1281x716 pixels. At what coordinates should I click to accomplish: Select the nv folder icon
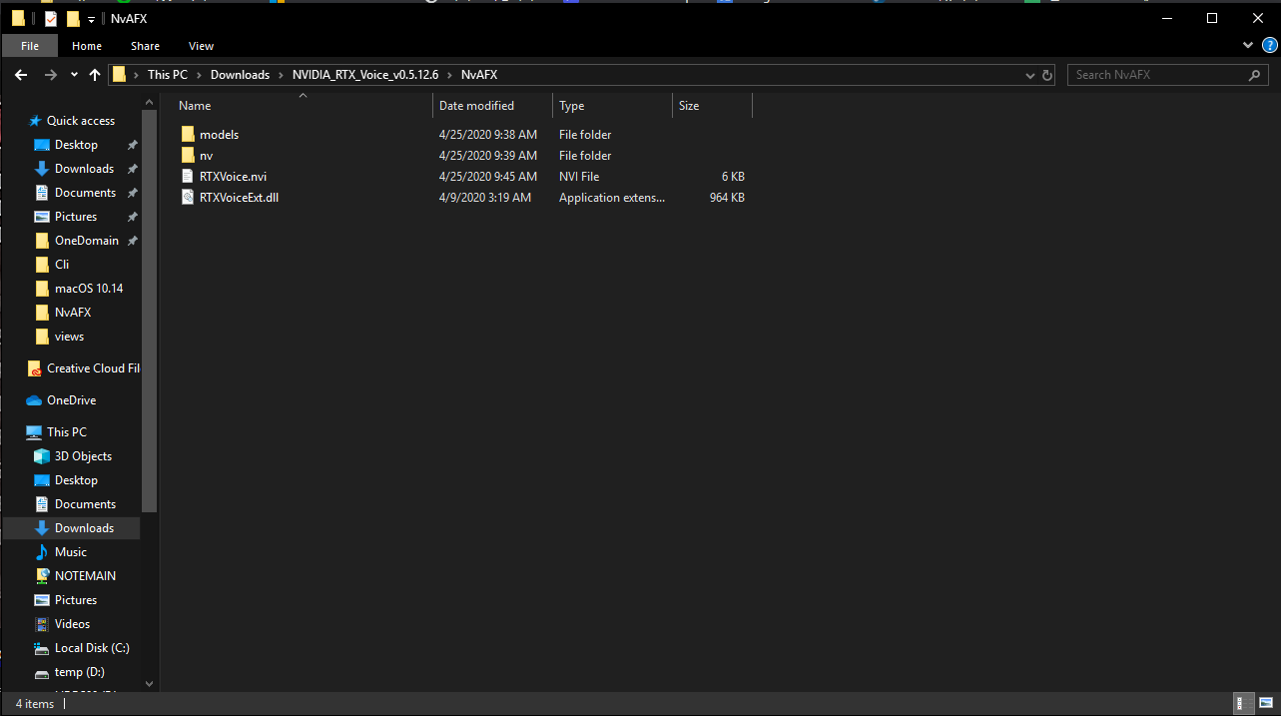(x=188, y=156)
